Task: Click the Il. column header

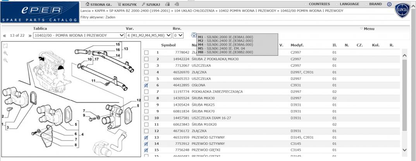Action: (x=335, y=45)
